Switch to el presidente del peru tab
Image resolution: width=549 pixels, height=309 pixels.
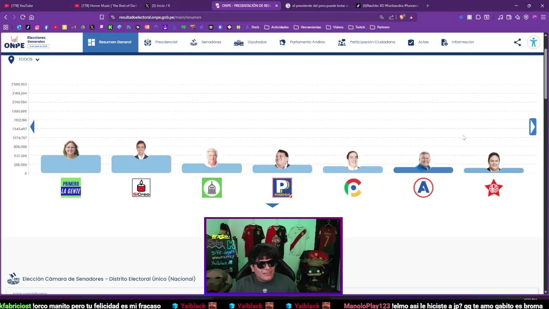317,6
